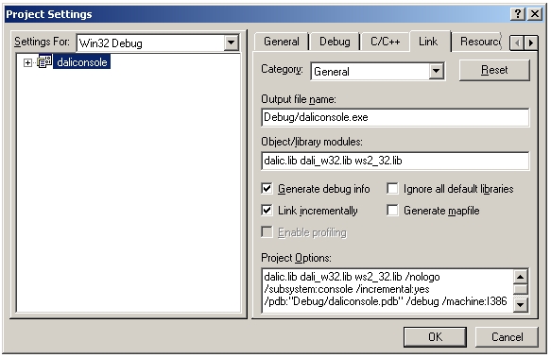Expand the daliconsole tree node
The width and height of the screenshot is (551, 358).
tap(27, 62)
